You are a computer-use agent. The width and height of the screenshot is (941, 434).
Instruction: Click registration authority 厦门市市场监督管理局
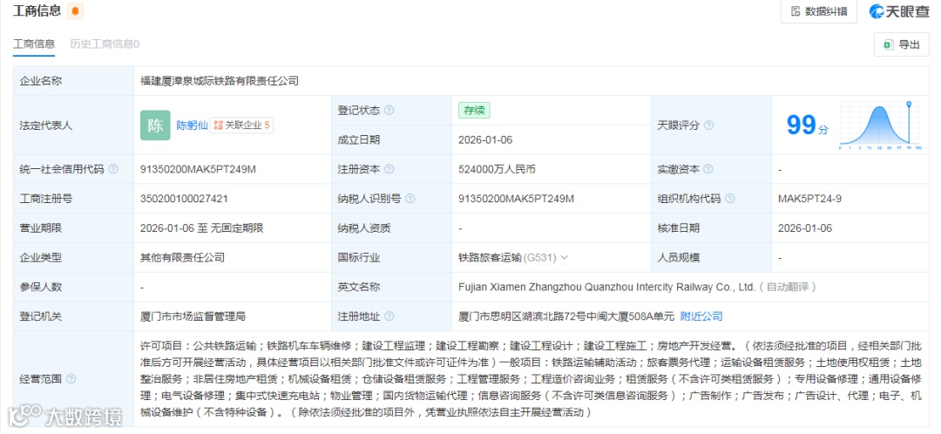193,316
